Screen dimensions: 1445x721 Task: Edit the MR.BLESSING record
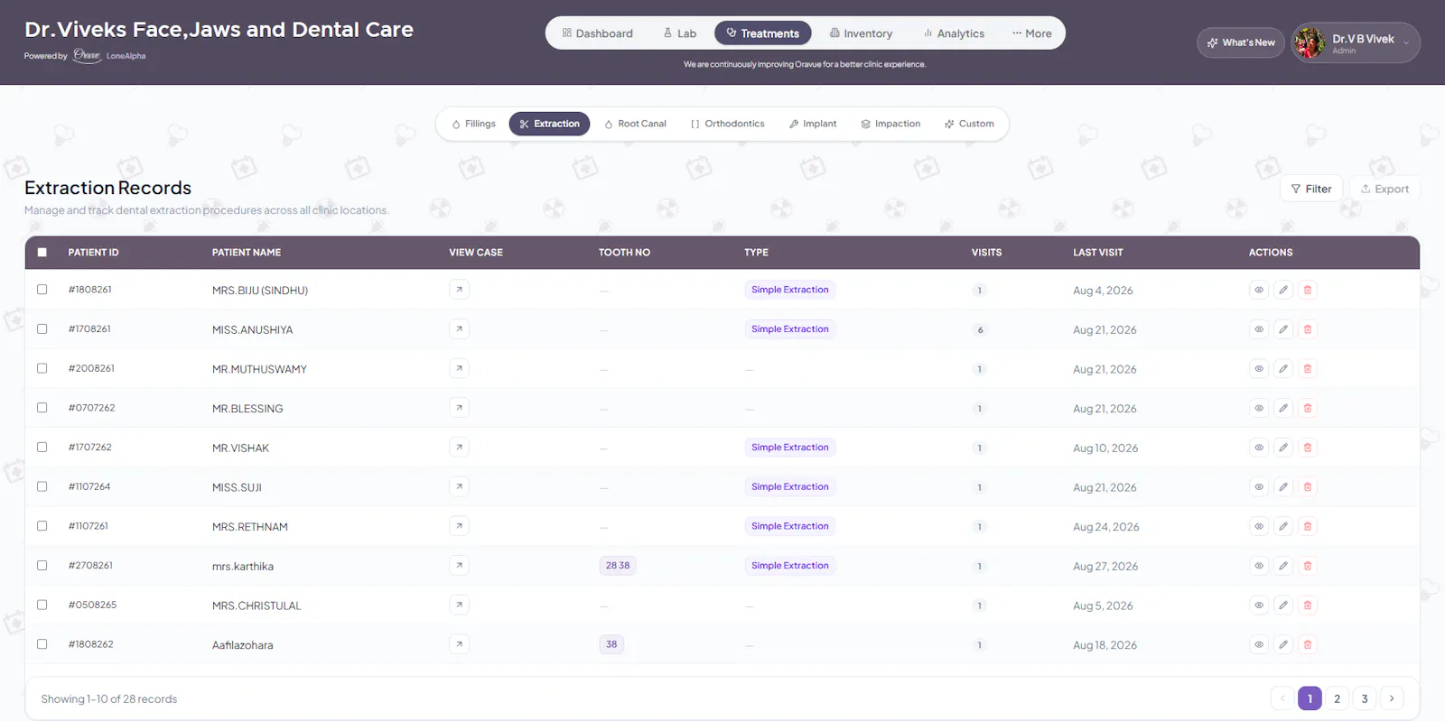tap(1283, 408)
